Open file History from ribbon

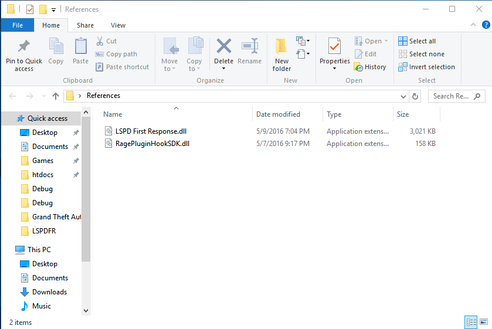(x=370, y=67)
